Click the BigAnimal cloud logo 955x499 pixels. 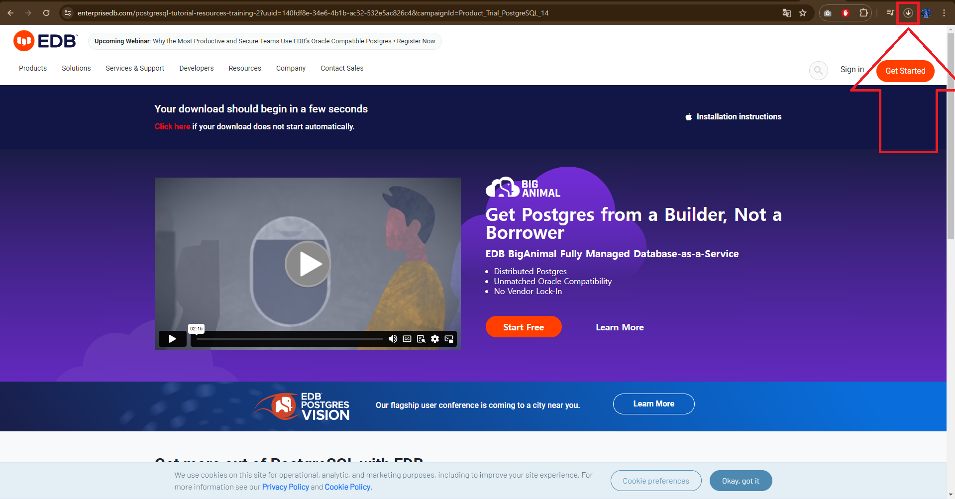[523, 188]
